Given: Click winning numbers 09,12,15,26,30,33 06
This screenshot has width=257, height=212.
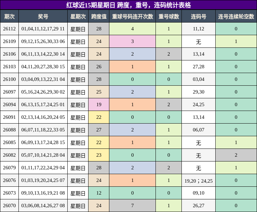Looking at the screenshot, I should [x=43, y=41].
